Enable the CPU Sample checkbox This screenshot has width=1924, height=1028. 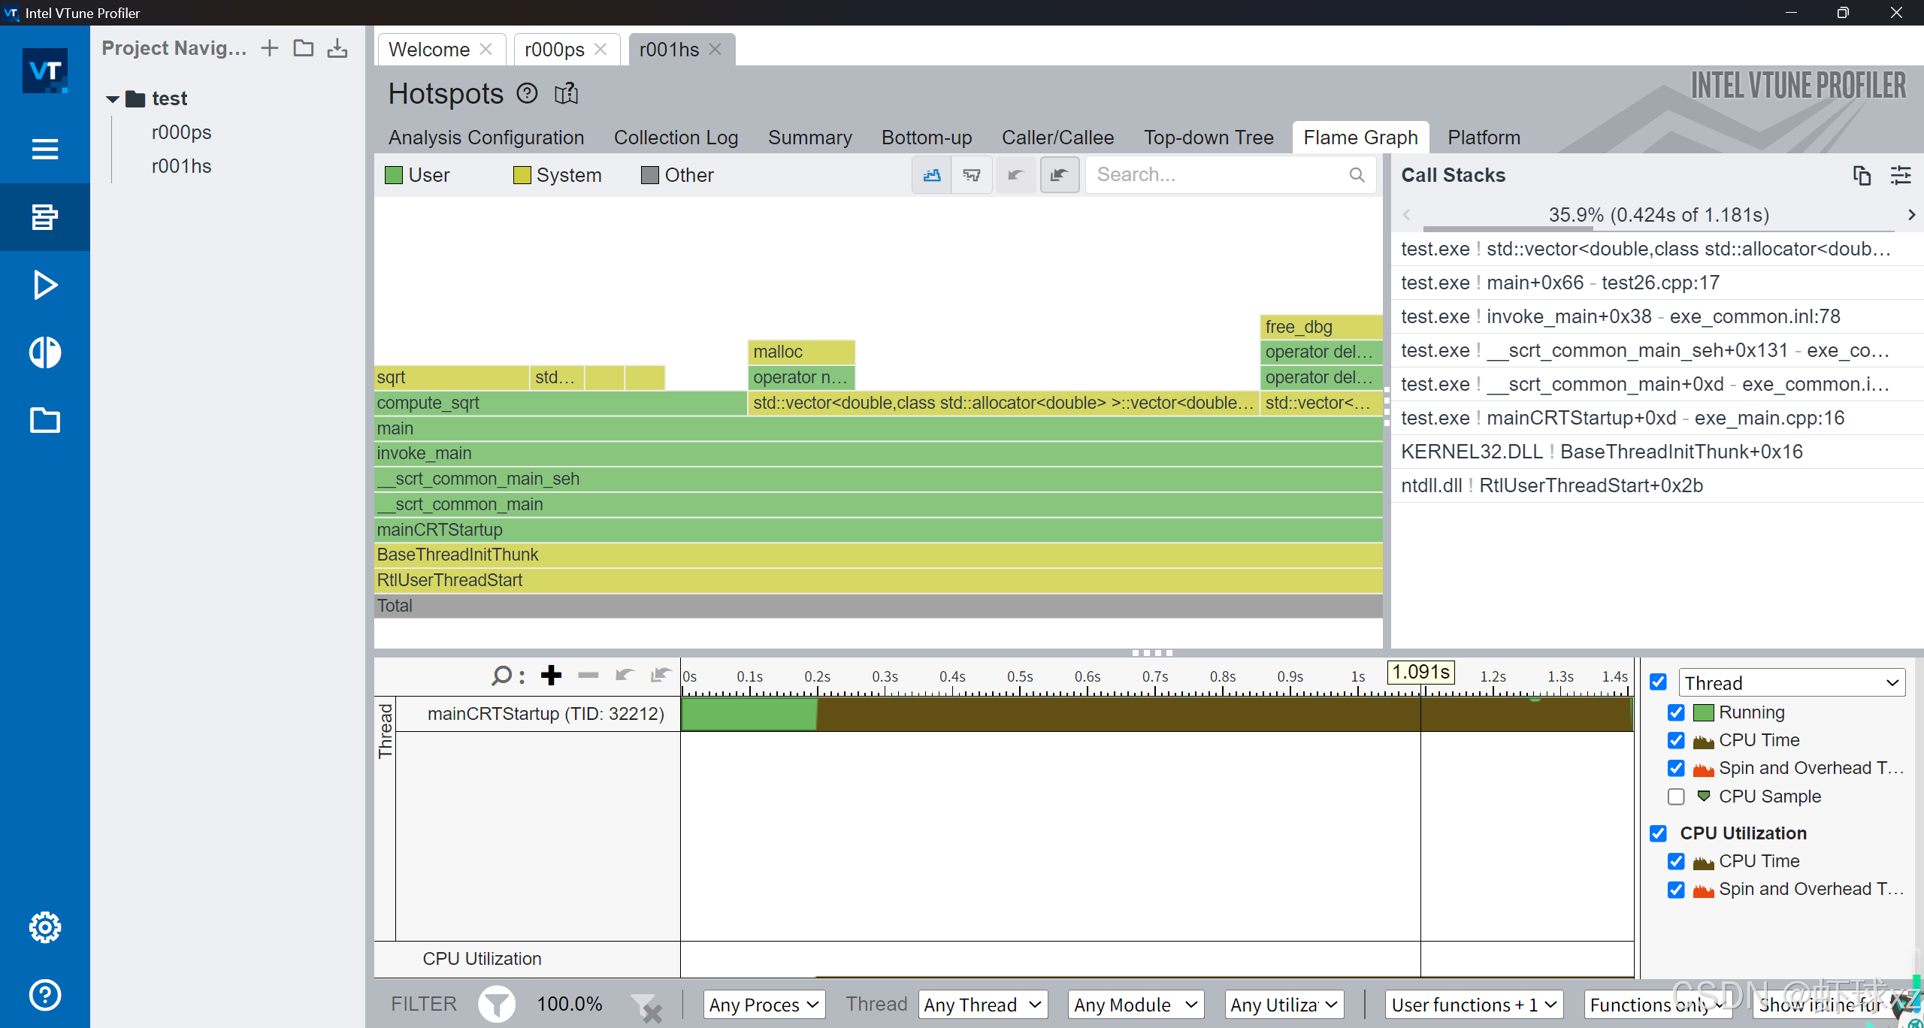(1676, 797)
